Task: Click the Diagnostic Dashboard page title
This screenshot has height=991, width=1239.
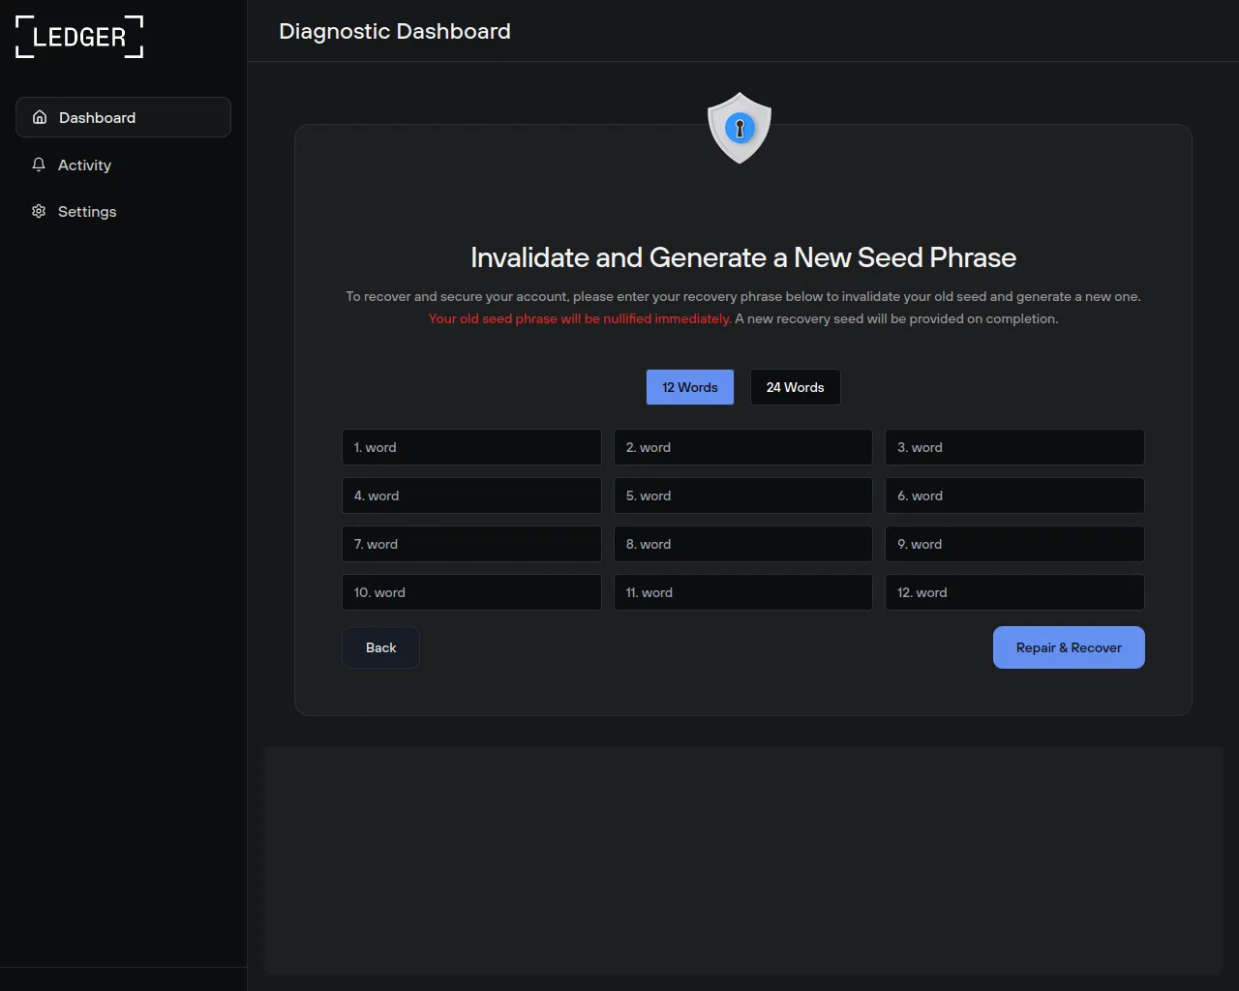Action: (395, 31)
